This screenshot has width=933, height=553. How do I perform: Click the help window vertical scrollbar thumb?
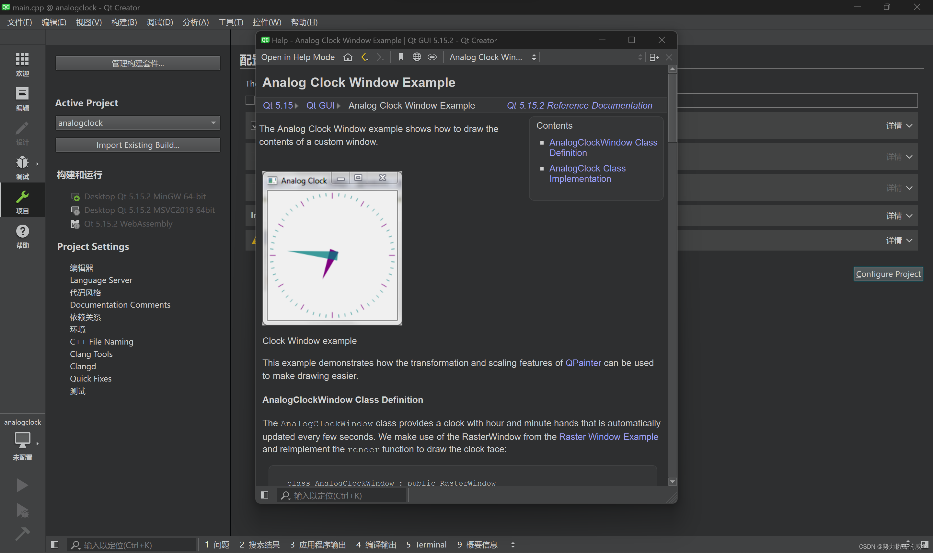[672, 108]
